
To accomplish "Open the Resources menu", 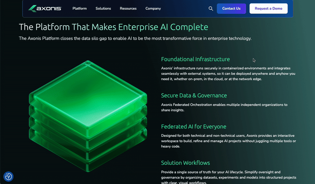I will [x=128, y=8].
